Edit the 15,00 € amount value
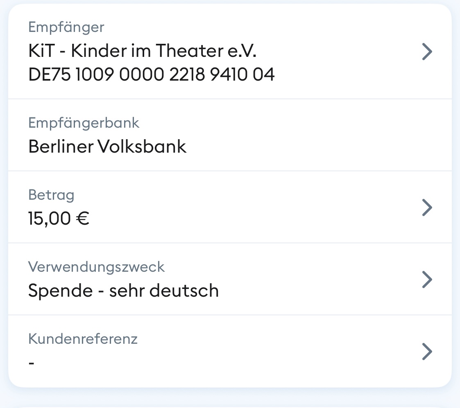The width and height of the screenshot is (460, 408). tap(59, 219)
